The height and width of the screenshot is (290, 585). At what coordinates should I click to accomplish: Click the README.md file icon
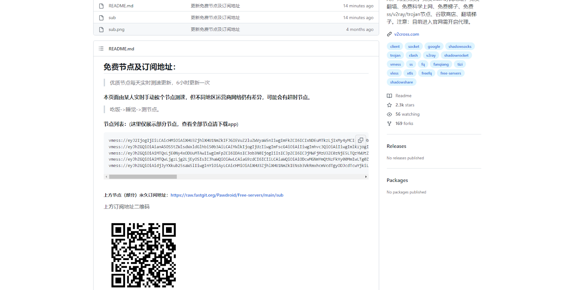(x=101, y=6)
